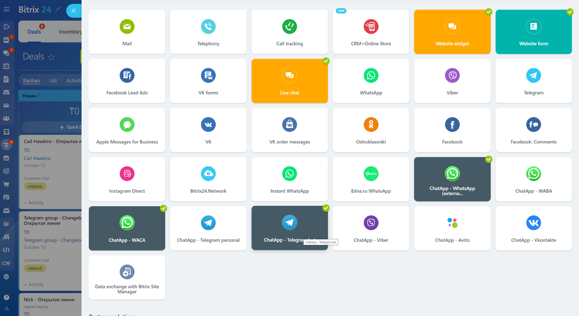Select the VK channel card
579x316 pixels.
(x=208, y=130)
